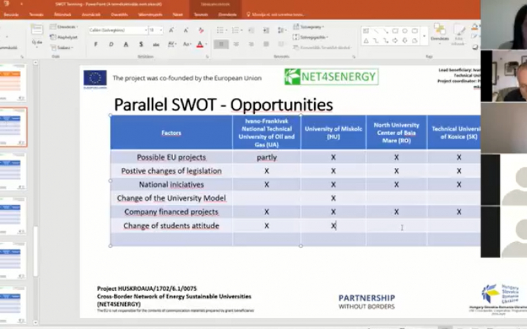Select the oval shape
The width and height of the screenshot is (527, 329).
tap(405, 31)
